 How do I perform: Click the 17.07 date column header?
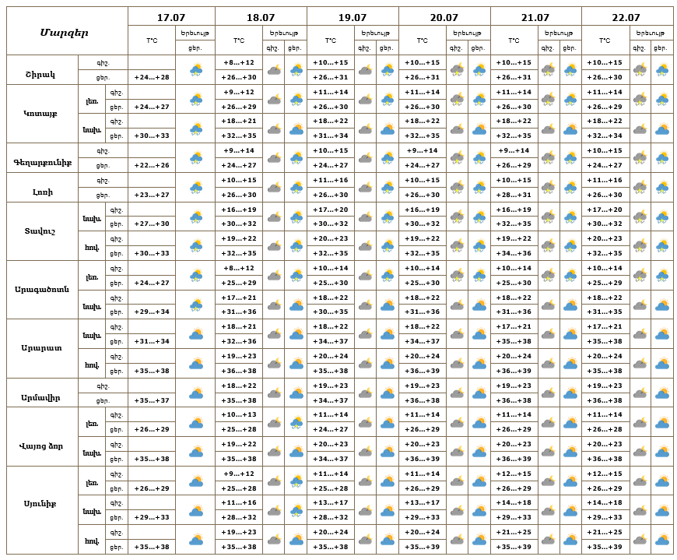171,17
